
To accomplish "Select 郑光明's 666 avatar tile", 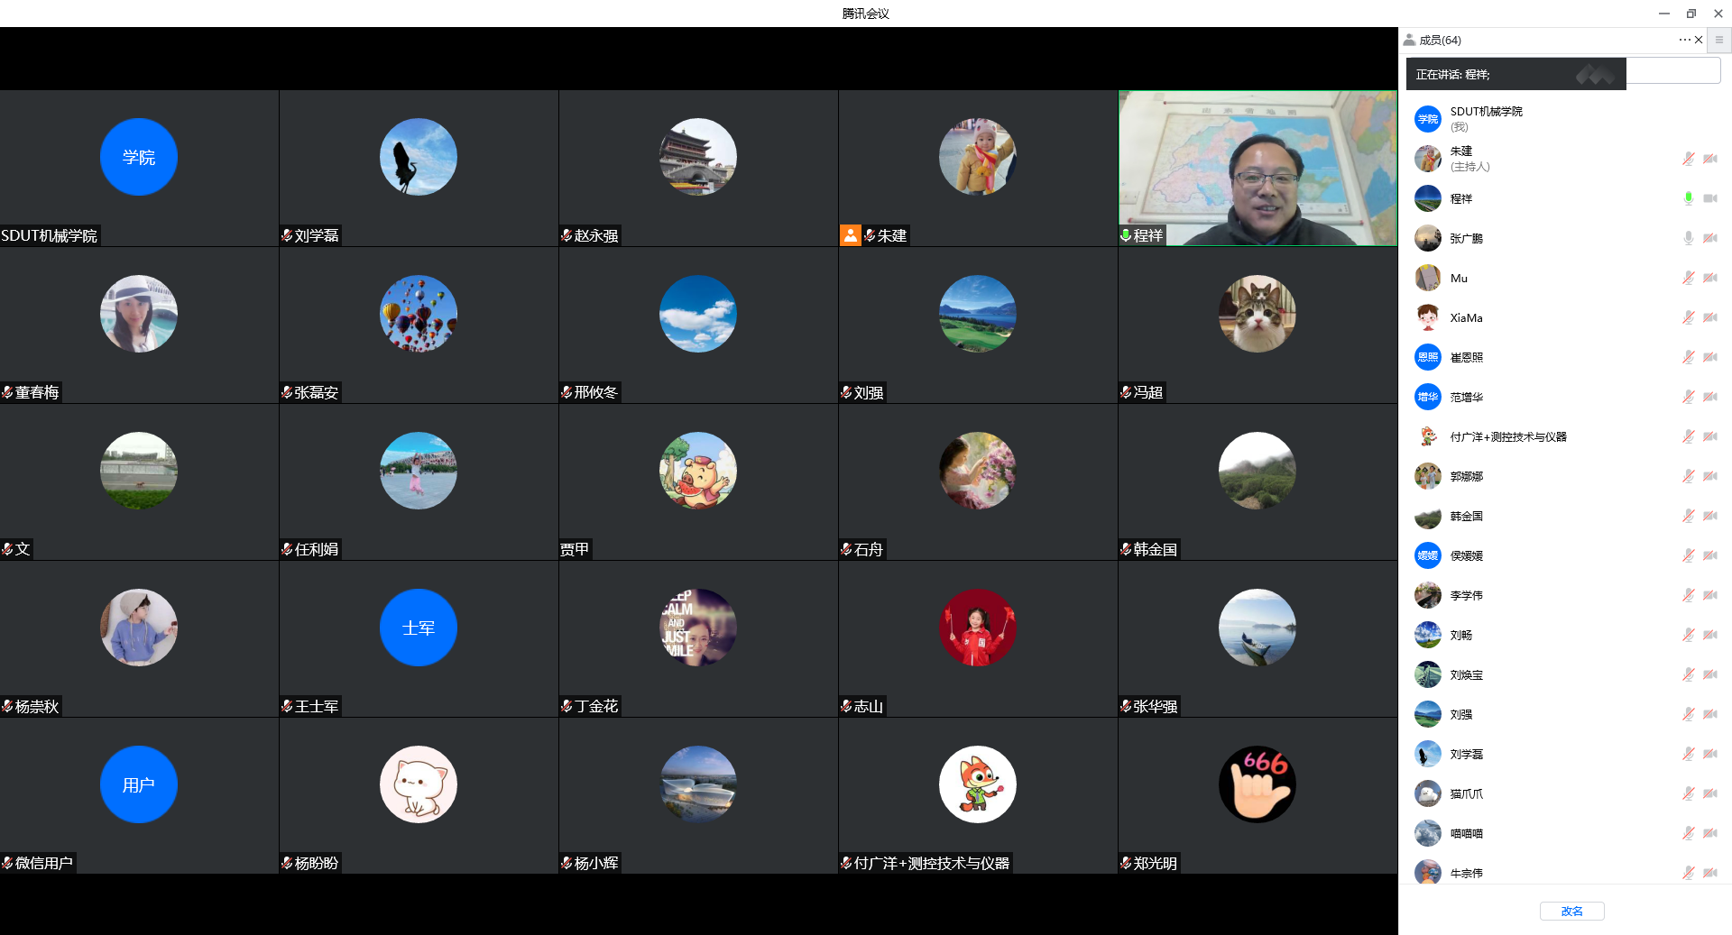I will point(1257,784).
